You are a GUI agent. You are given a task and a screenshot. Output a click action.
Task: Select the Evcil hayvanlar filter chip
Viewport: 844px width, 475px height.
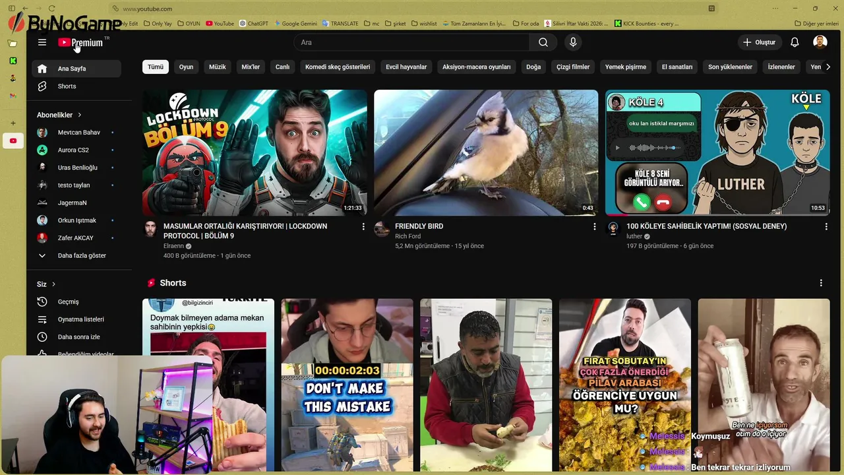click(x=406, y=67)
